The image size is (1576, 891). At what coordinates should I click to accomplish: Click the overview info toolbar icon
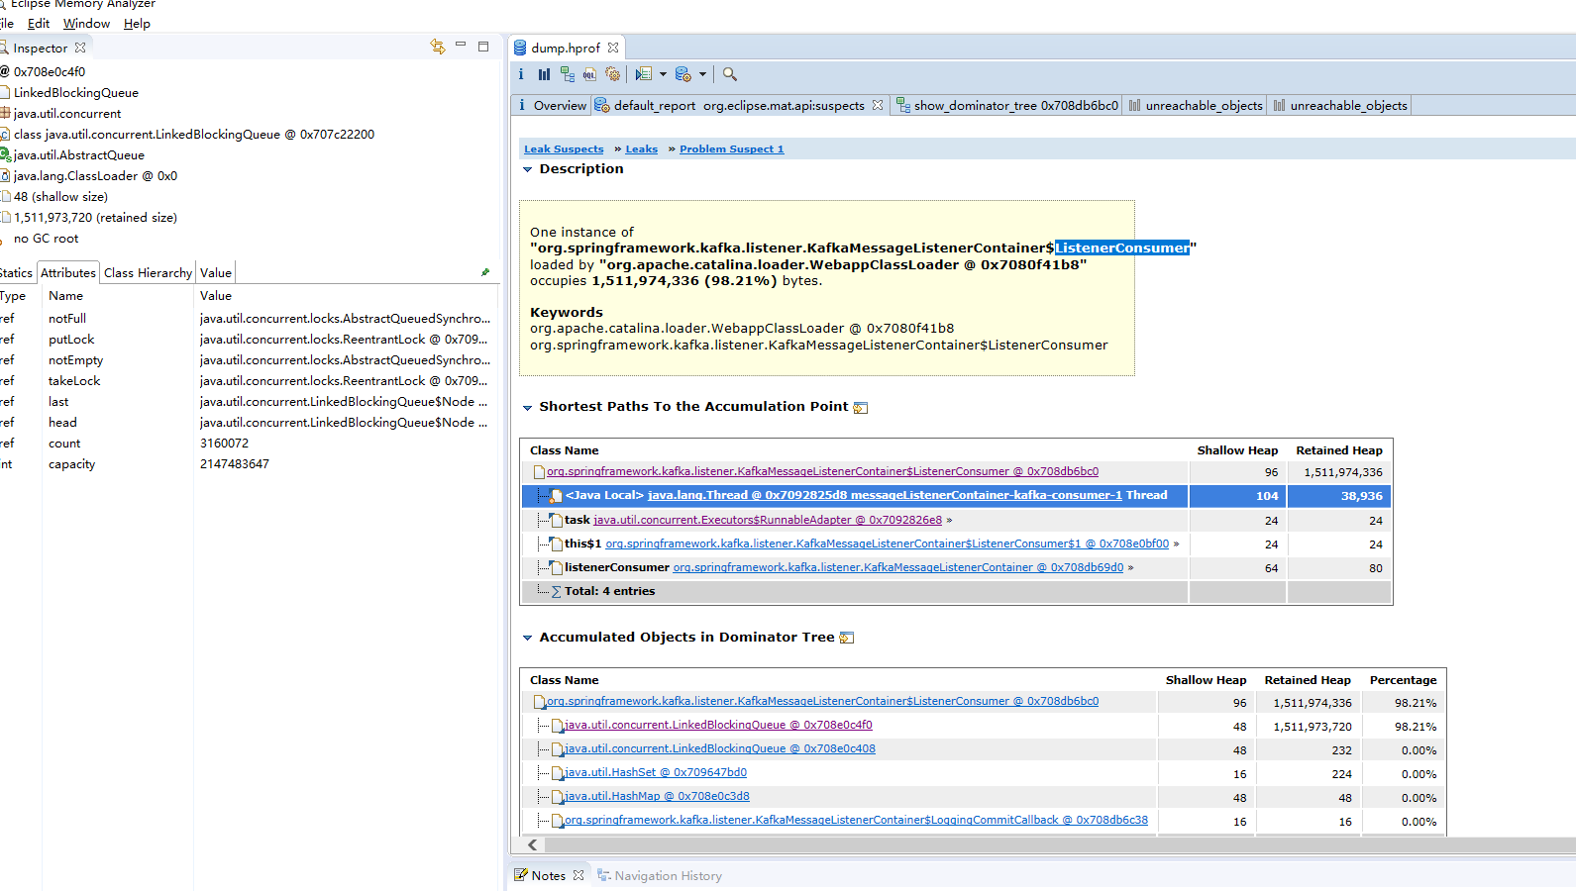pos(521,74)
